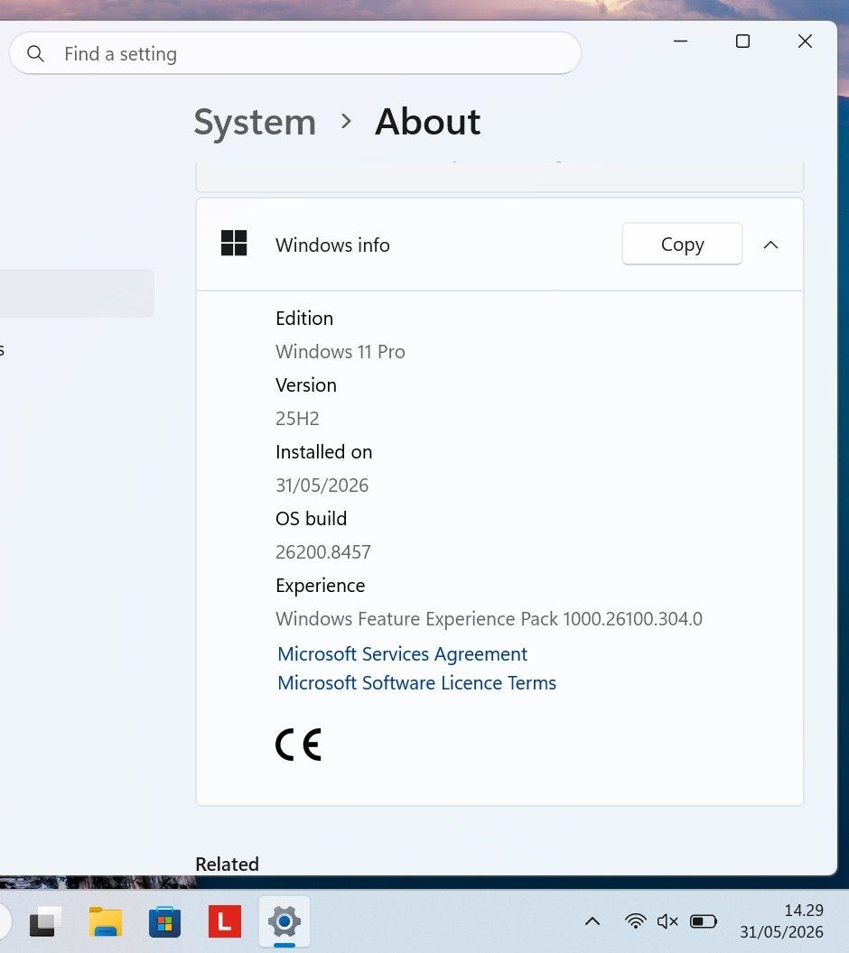Close the Settings window
Screen dimensions: 849x953
click(805, 41)
